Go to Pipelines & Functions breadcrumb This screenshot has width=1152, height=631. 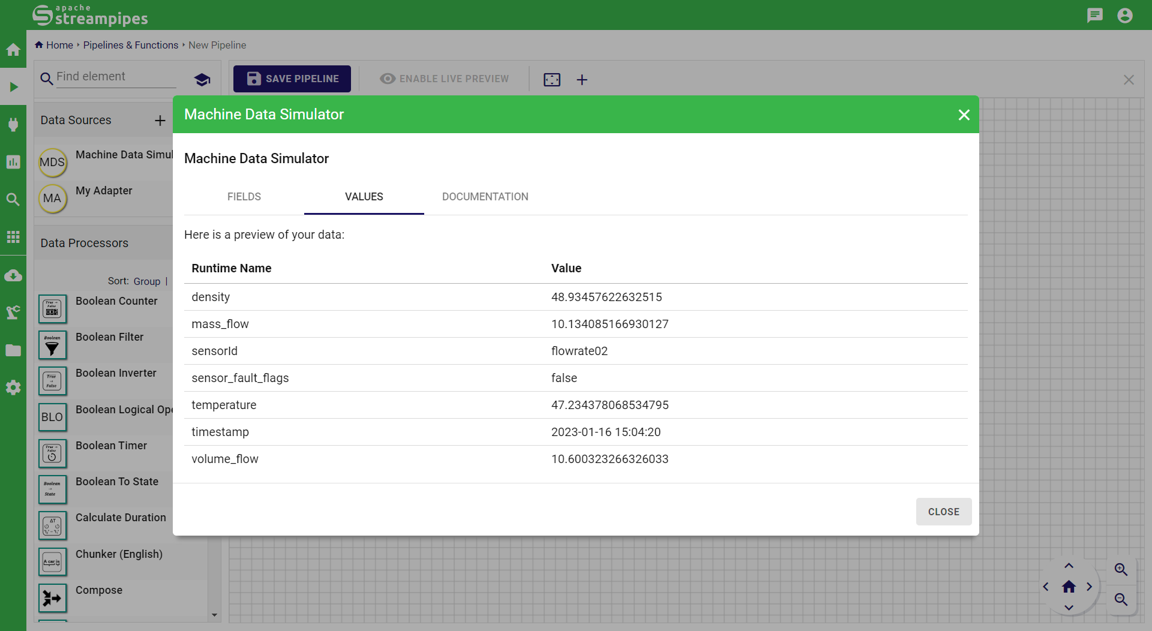pyautogui.click(x=130, y=45)
